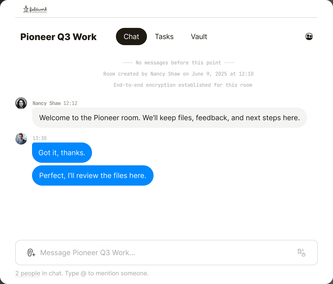Viewport: 333px width, 284px height.
Task: Open the avatar beside the 13:30 message
Action: tap(21, 138)
